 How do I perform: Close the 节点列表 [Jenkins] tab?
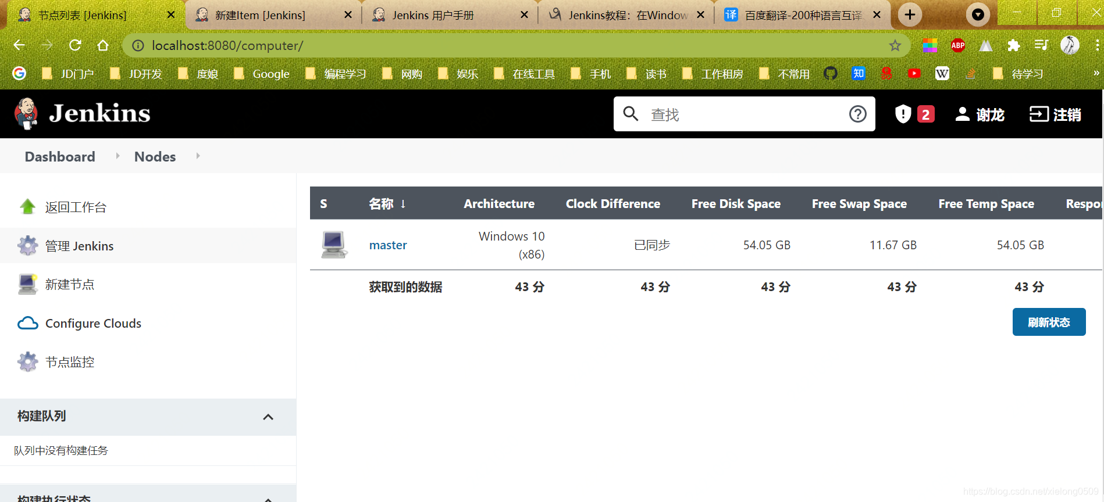(x=171, y=15)
